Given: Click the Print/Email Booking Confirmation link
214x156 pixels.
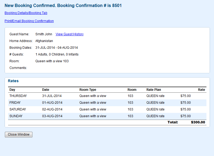Looking at the screenshot, I should [x=29, y=21].
